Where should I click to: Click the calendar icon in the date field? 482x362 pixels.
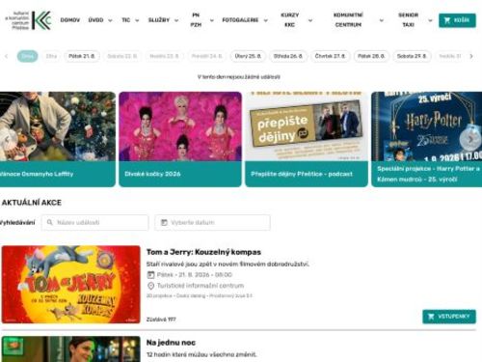(x=164, y=222)
